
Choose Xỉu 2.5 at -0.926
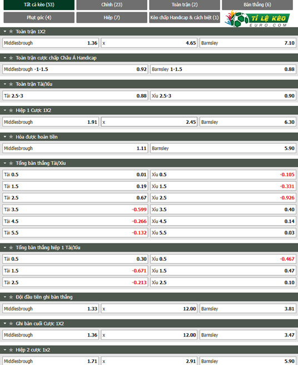click(x=223, y=198)
